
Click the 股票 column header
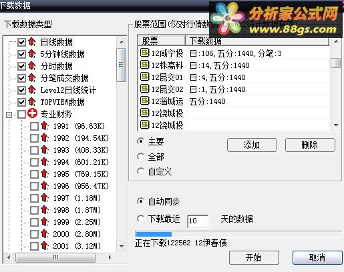[x=162, y=41]
